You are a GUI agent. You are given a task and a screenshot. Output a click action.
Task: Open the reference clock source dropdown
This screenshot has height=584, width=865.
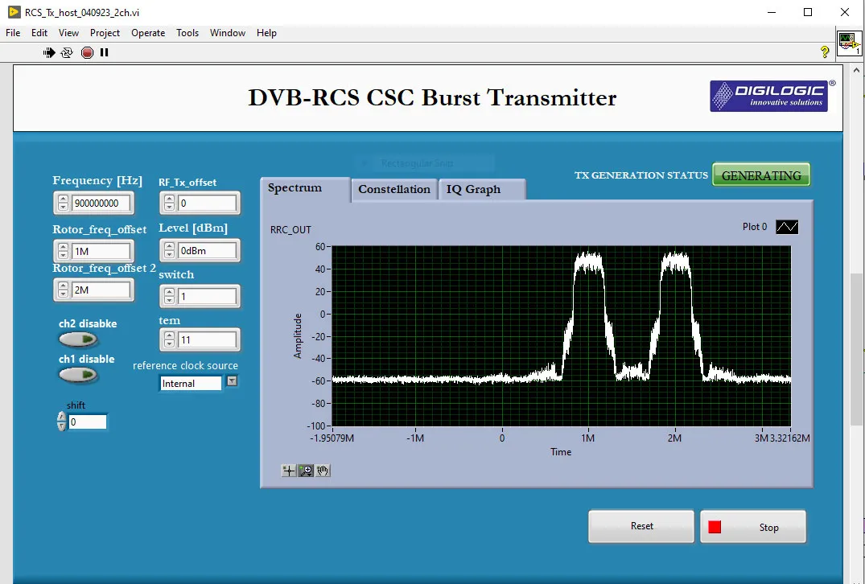coord(232,382)
